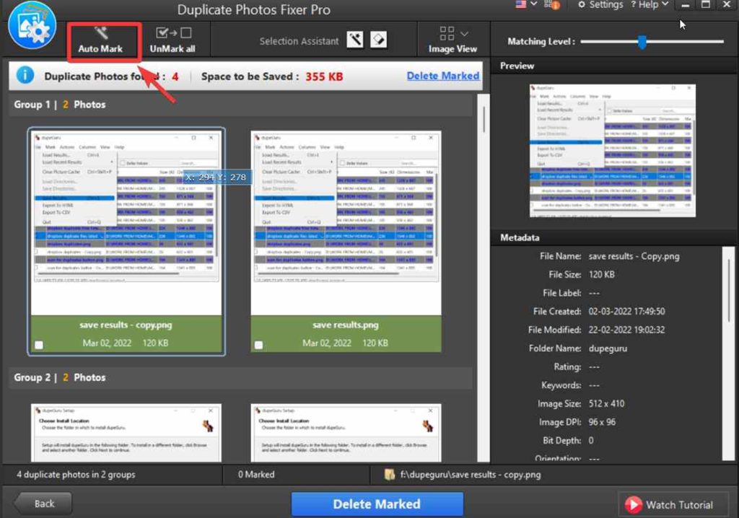Open Settings with the gear icon
This screenshot has width=739, height=518.
click(x=600, y=5)
